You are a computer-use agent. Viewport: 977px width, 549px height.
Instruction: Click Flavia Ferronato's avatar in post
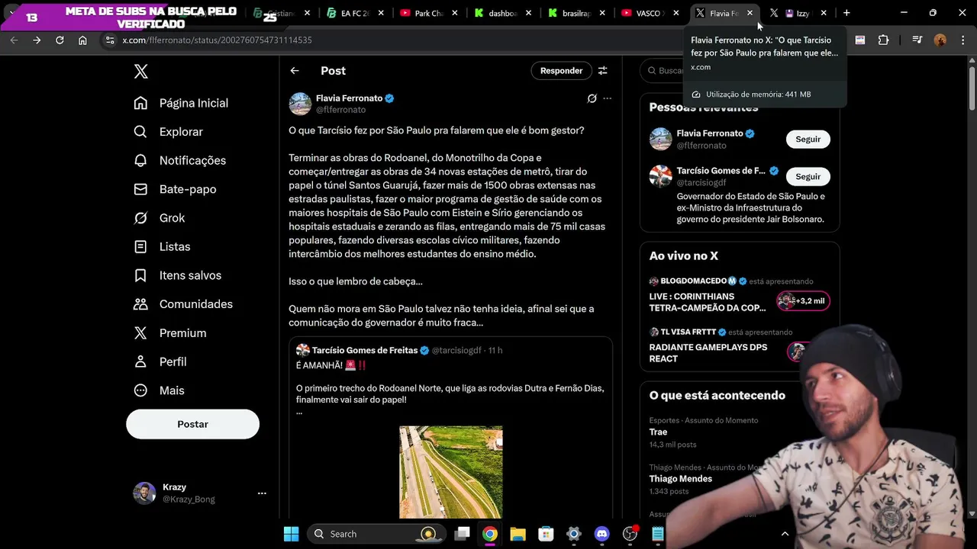[x=300, y=104]
